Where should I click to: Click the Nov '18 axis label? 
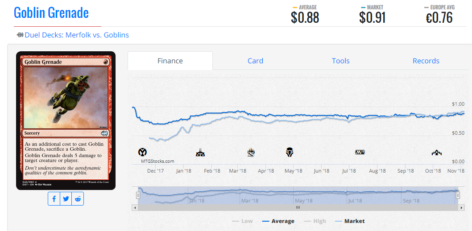pyautogui.click(x=456, y=170)
